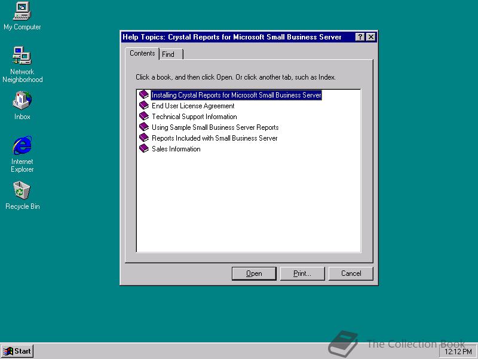478x359 pixels.
Task: Click the 12:12 PM taskbar clock
Action: (458, 352)
